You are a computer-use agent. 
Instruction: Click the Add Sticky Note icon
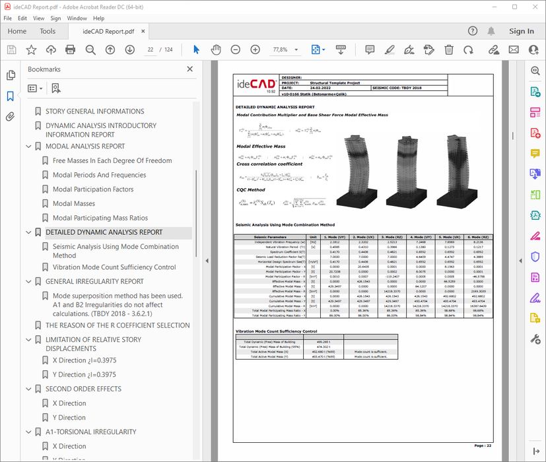[370, 49]
